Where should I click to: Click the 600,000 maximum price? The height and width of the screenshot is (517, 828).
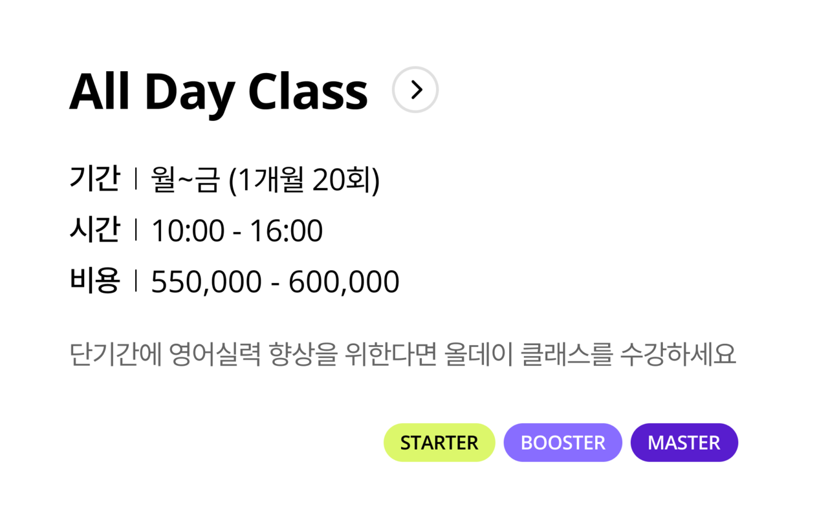click(344, 283)
